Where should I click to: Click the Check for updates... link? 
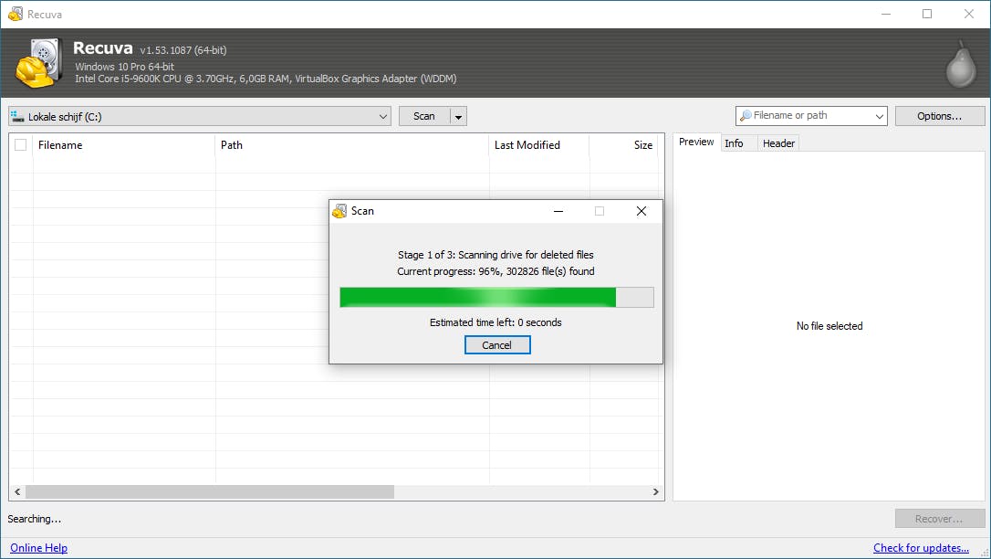[921, 548]
